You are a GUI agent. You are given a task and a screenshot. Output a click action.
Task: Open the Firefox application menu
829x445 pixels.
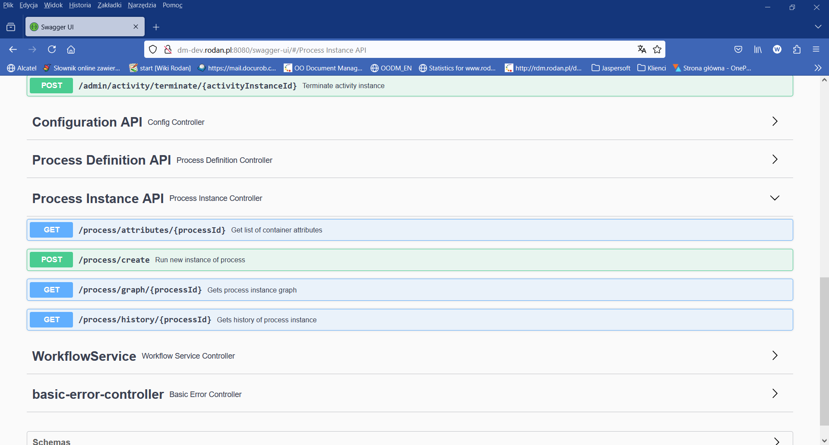(x=816, y=49)
